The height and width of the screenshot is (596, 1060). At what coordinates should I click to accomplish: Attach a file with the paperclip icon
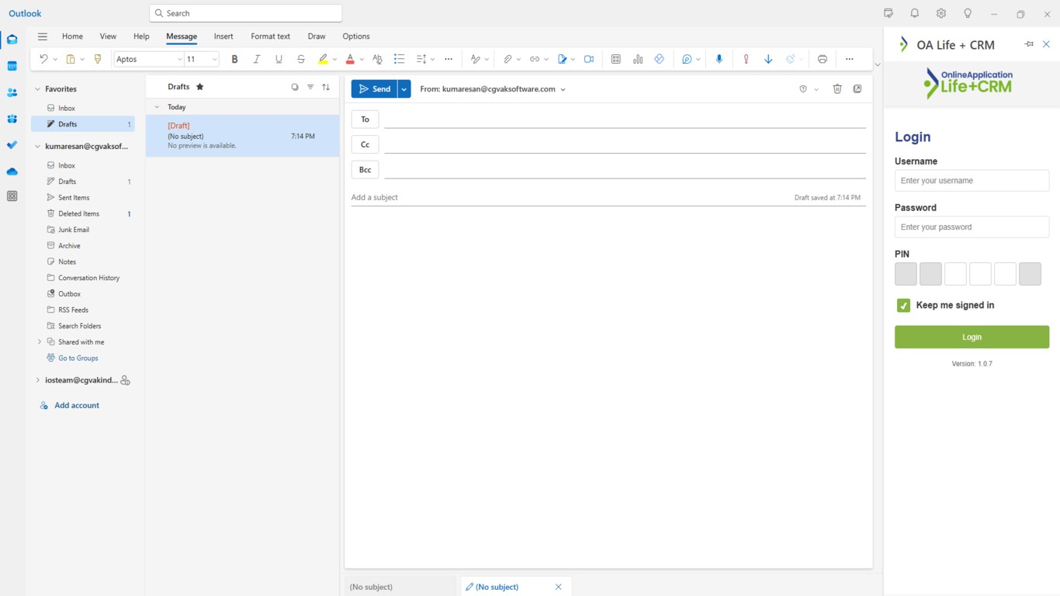click(507, 59)
